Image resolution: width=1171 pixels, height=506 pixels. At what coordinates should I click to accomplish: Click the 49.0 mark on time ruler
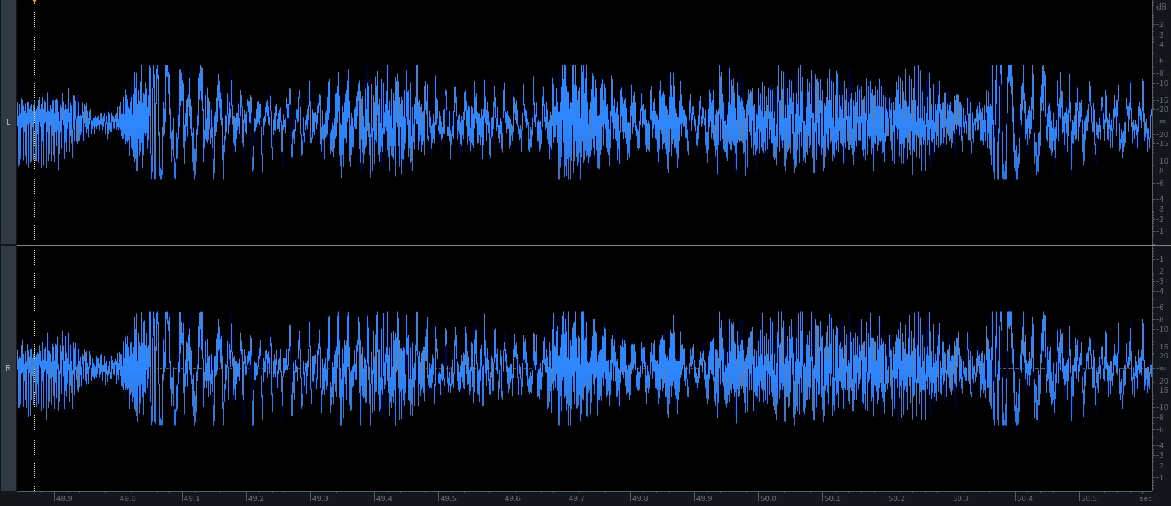click(127, 498)
